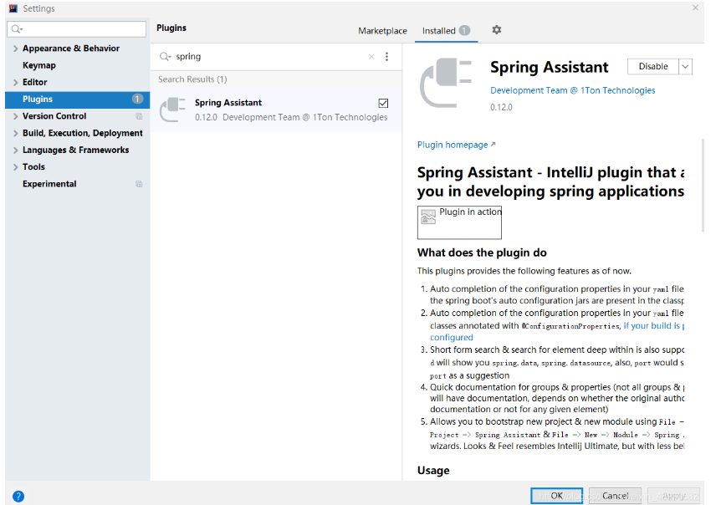The height and width of the screenshot is (505, 716).
Task: Click the search magnifier in plugin search field
Action: click(x=165, y=57)
